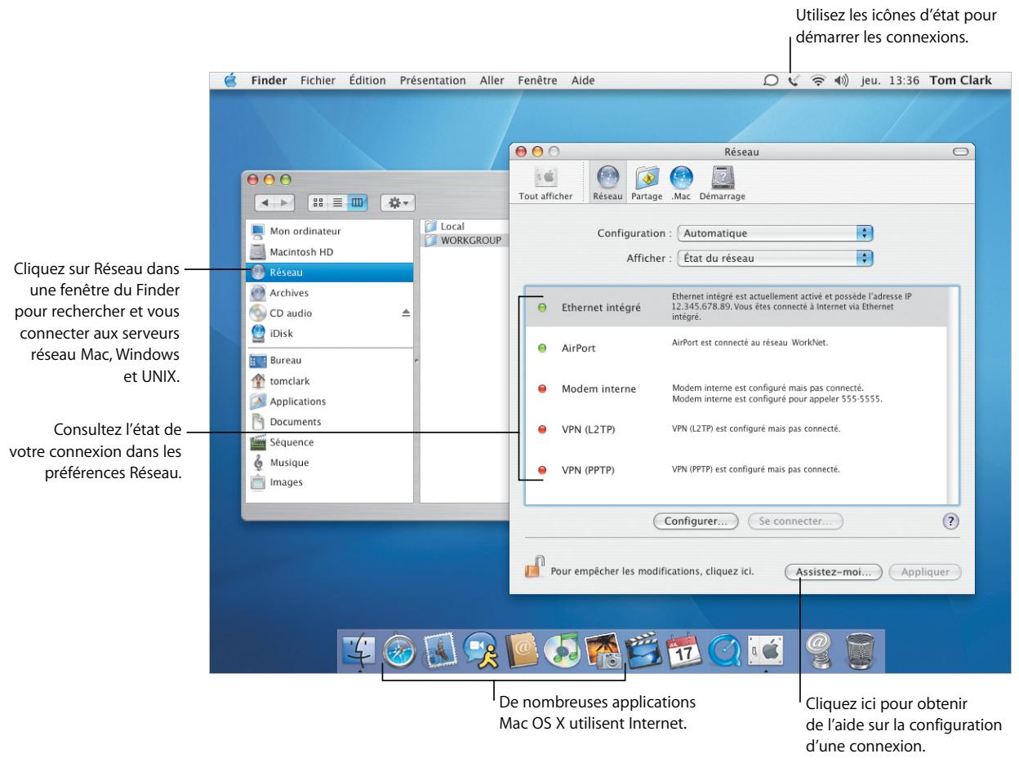This screenshot has width=1019, height=767.
Task: Open the Fichier menu
Action: (318, 81)
